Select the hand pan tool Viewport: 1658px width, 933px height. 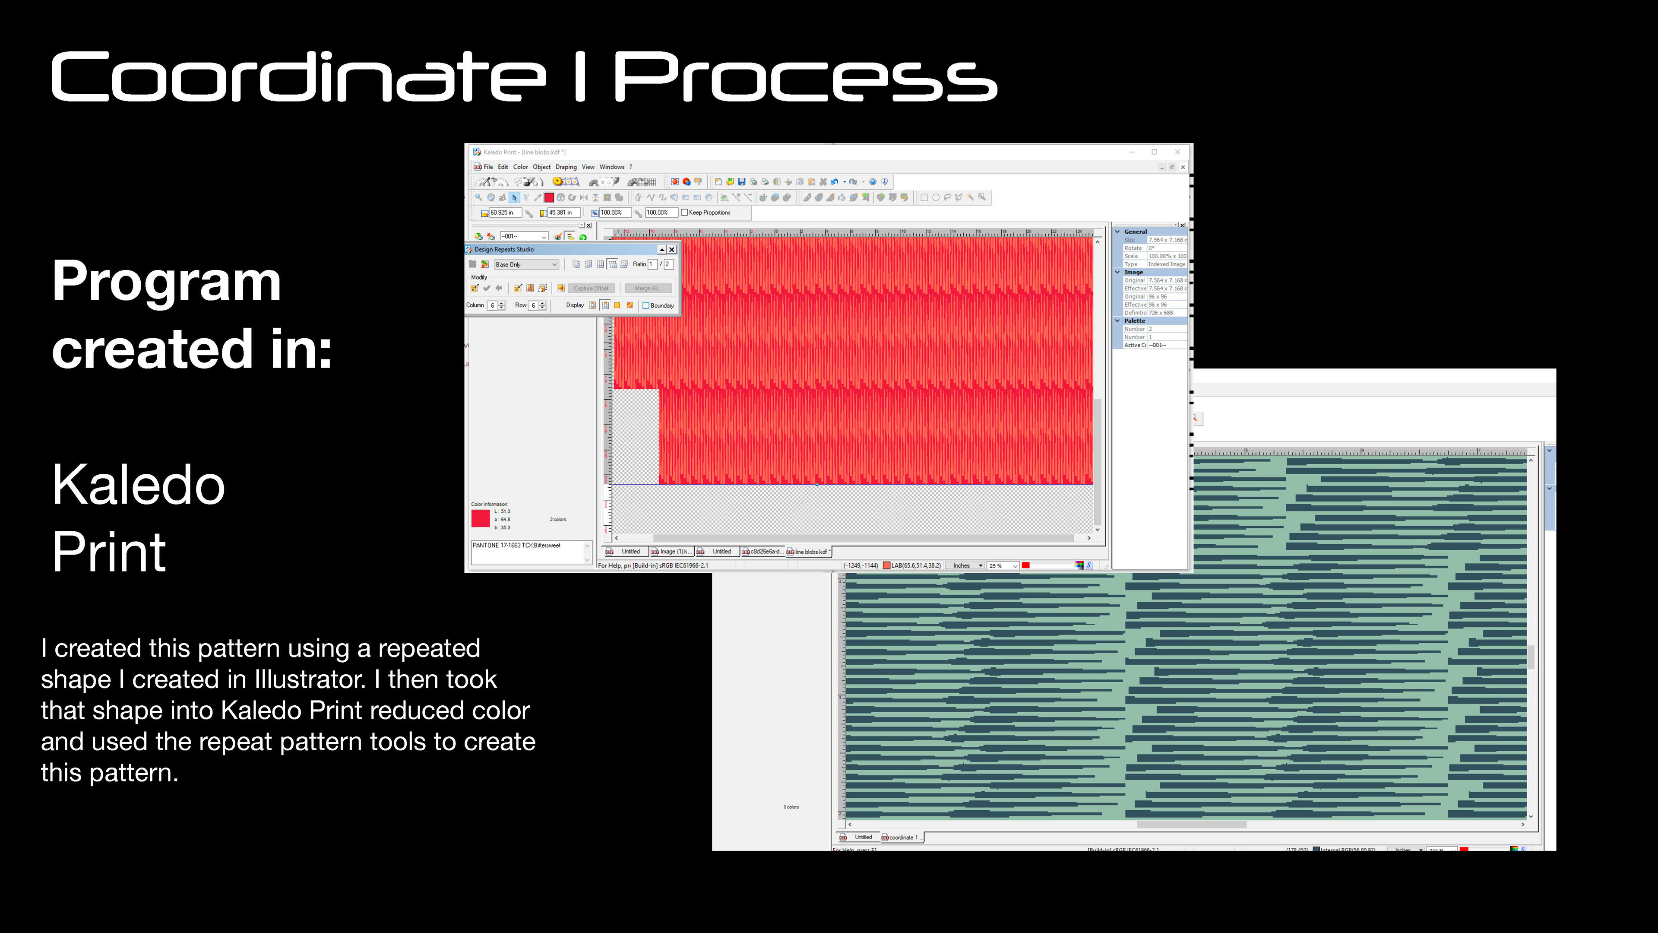tap(490, 198)
